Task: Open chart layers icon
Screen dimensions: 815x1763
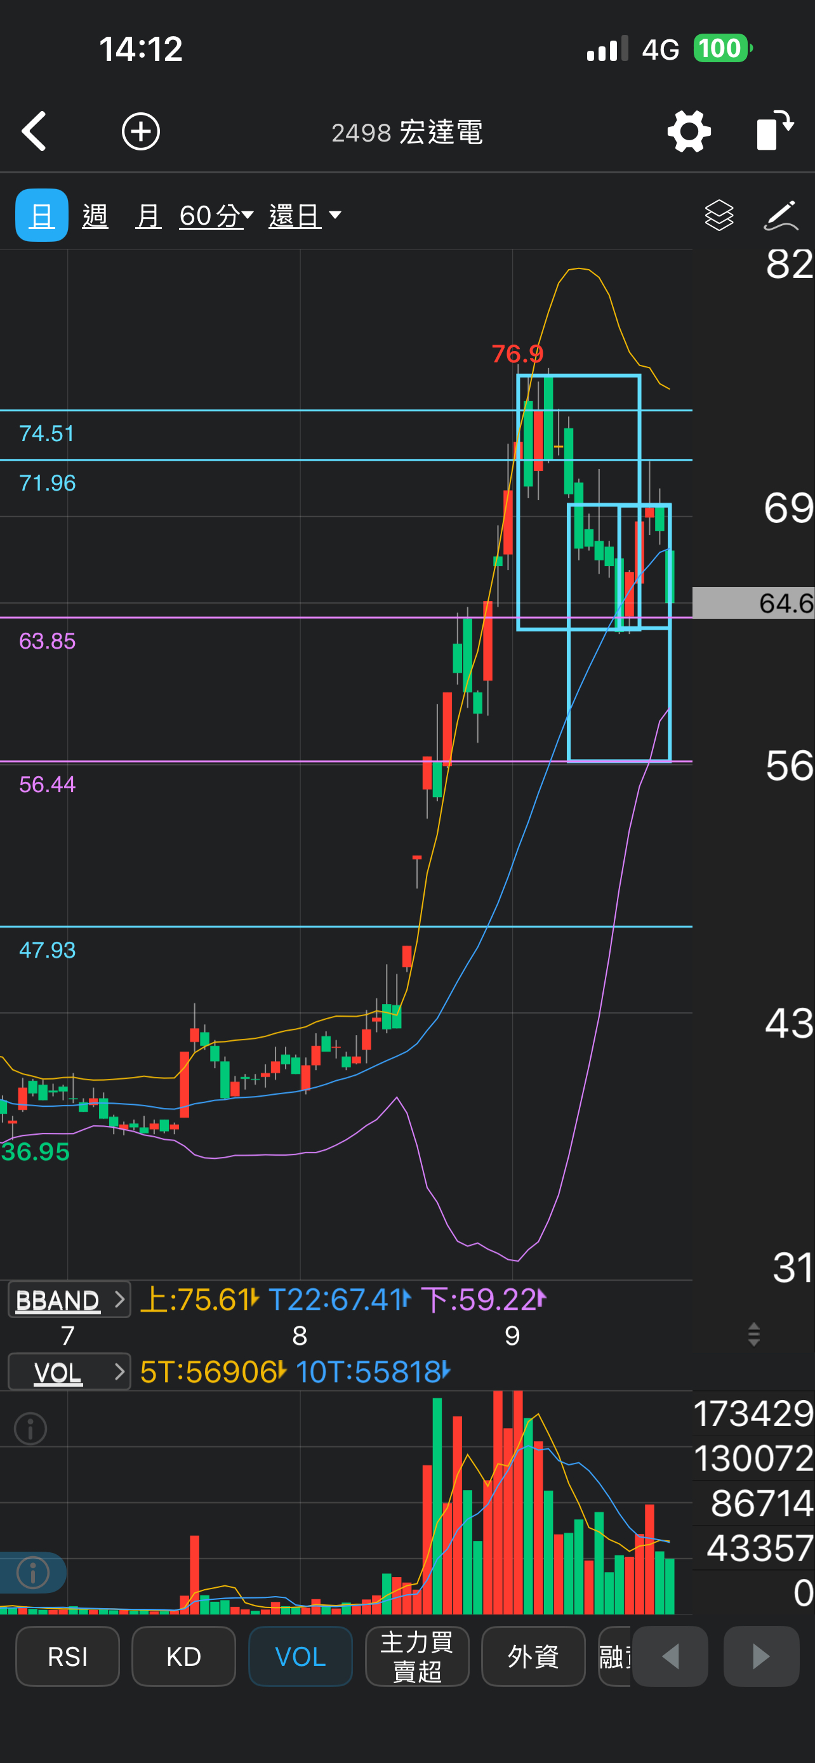Action: [x=719, y=215]
